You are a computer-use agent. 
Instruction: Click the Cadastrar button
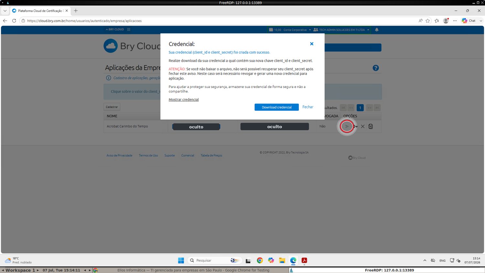112,107
